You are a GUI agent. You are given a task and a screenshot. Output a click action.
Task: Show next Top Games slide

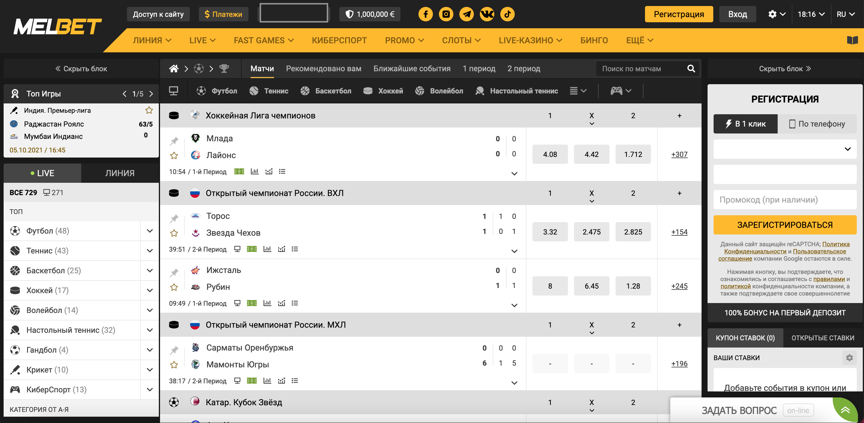coord(151,94)
